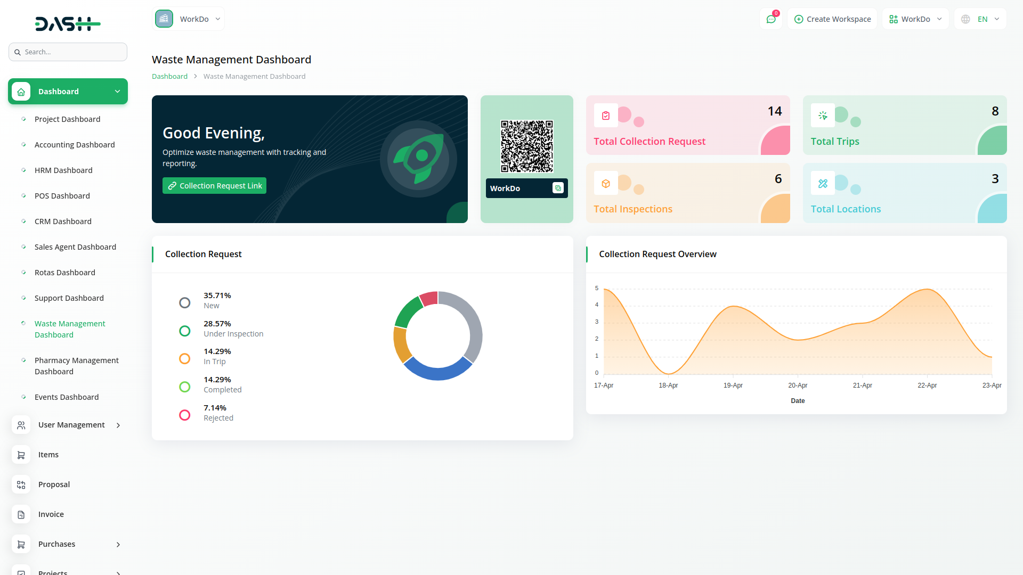Click the Purchases cart icon
The image size is (1023, 575).
[21, 544]
